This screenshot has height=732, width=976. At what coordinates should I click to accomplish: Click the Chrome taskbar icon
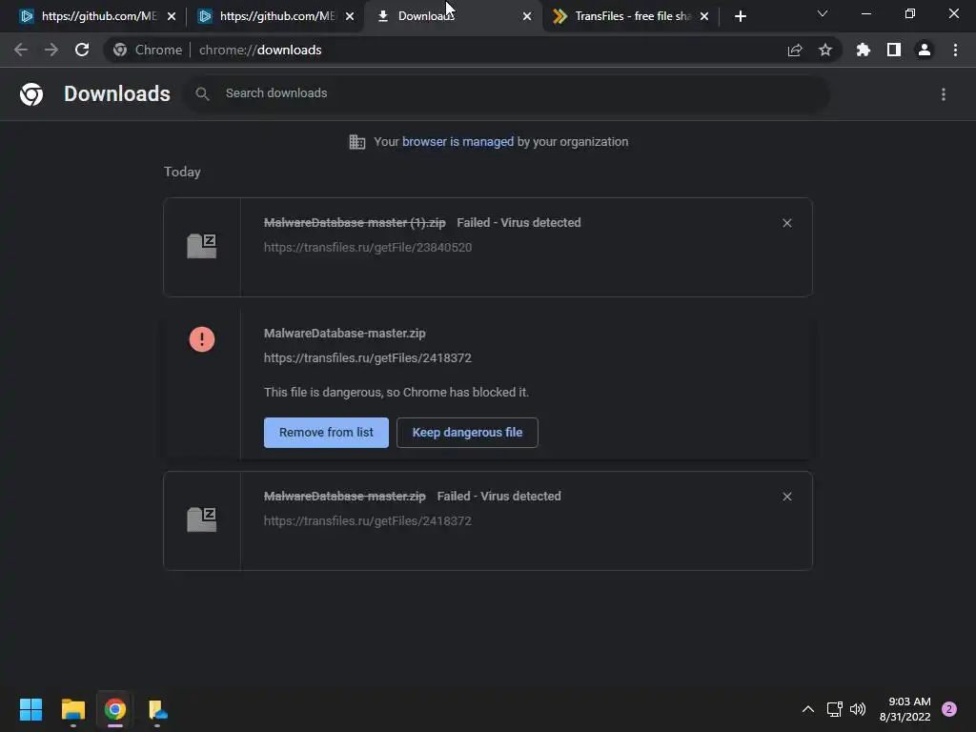pos(114,709)
